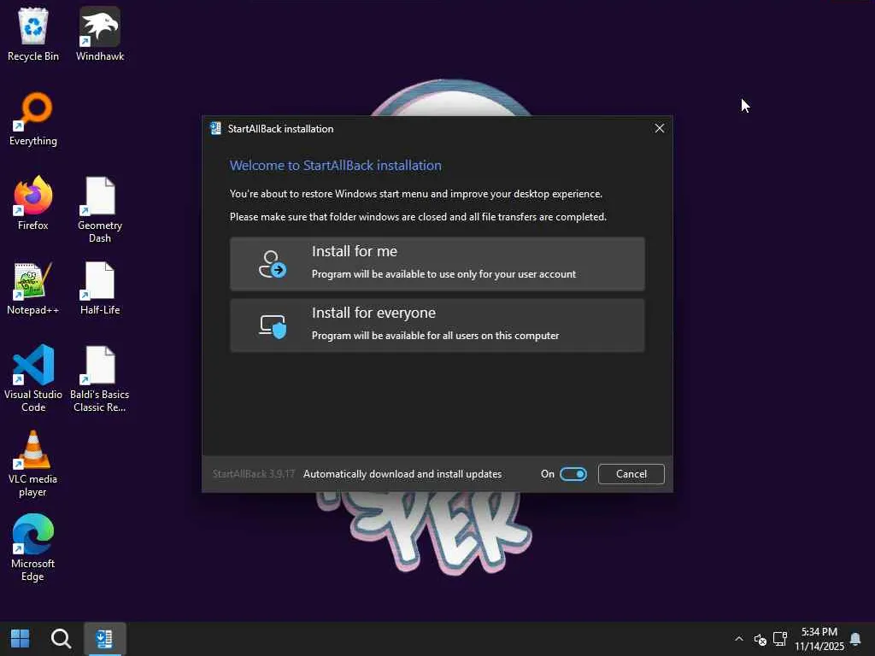Viewport: 875px width, 656px height.
Task: Select the Windhawk desktop shortcut
Action: click(x=100, y=34)
